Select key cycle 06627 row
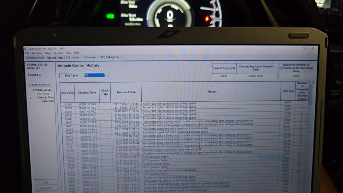Screen dimensions: 343x193 [185, 122]
